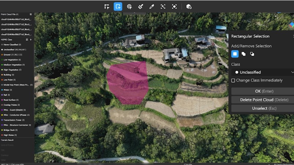Select the eyedropper picker tool
Viewport: 294px width, 165px height.
coord(152,7)
